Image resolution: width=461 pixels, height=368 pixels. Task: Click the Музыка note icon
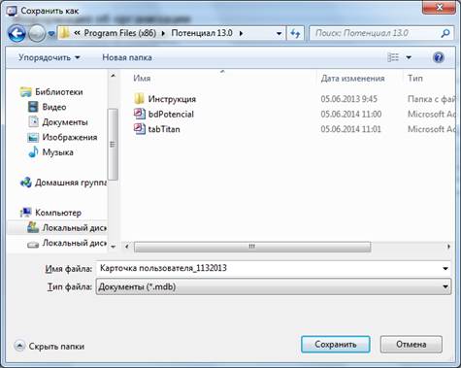pos(33,151)
